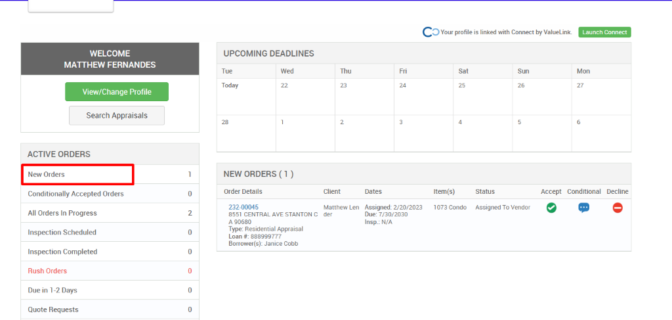Click the Connect by ValueLink logo icon
This screenshot has width=672, height=320.
[430, 32]
